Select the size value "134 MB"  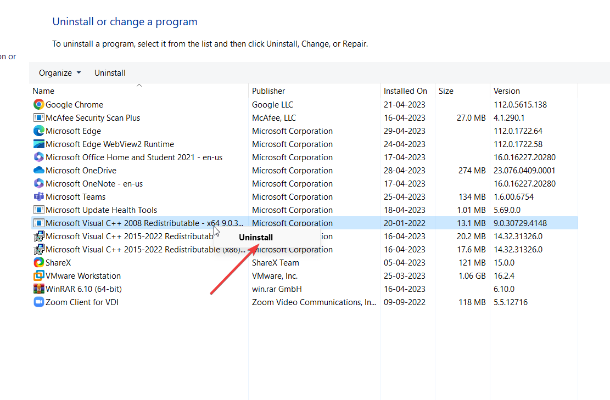point(472,196)
